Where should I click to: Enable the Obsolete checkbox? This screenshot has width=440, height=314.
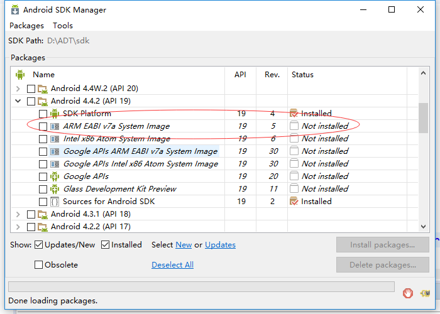click(38, 264)
